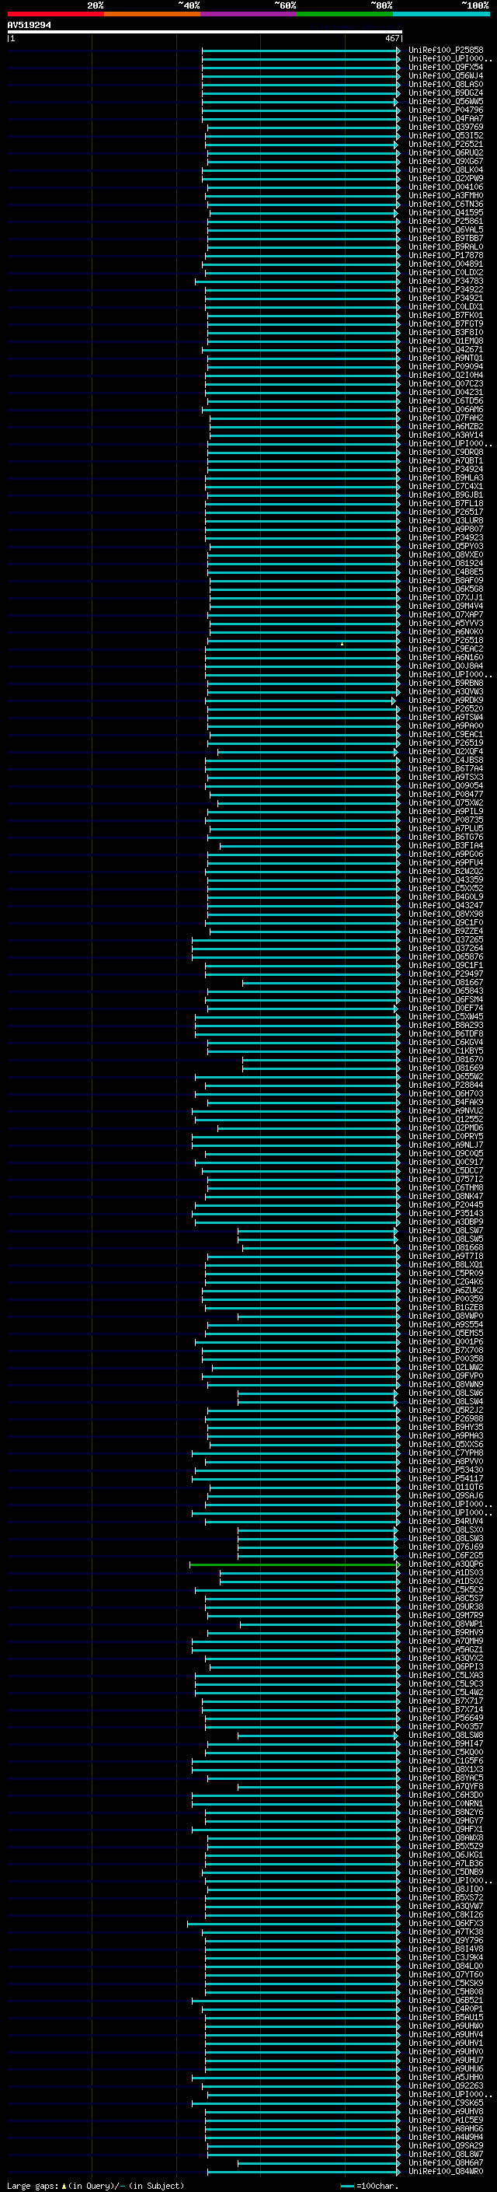
Task: Select the UniRef100_Q9HFX1 label
Action: click(445, 1829)
